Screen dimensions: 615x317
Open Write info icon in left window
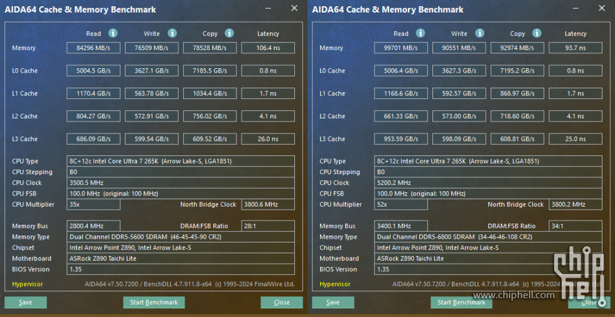click(x=172, y=33)
